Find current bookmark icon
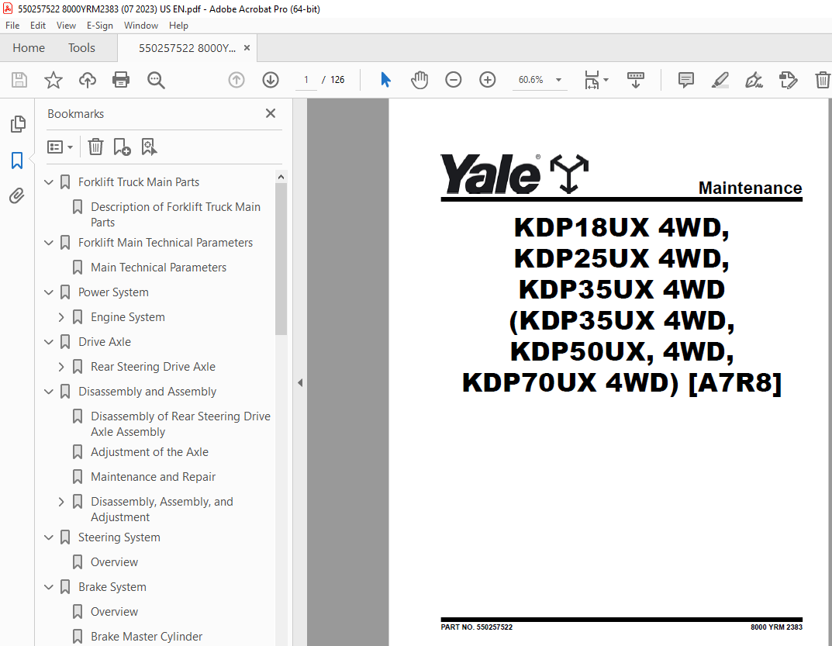The height and width of the screenshot is (646, 832). pos(149,147)
